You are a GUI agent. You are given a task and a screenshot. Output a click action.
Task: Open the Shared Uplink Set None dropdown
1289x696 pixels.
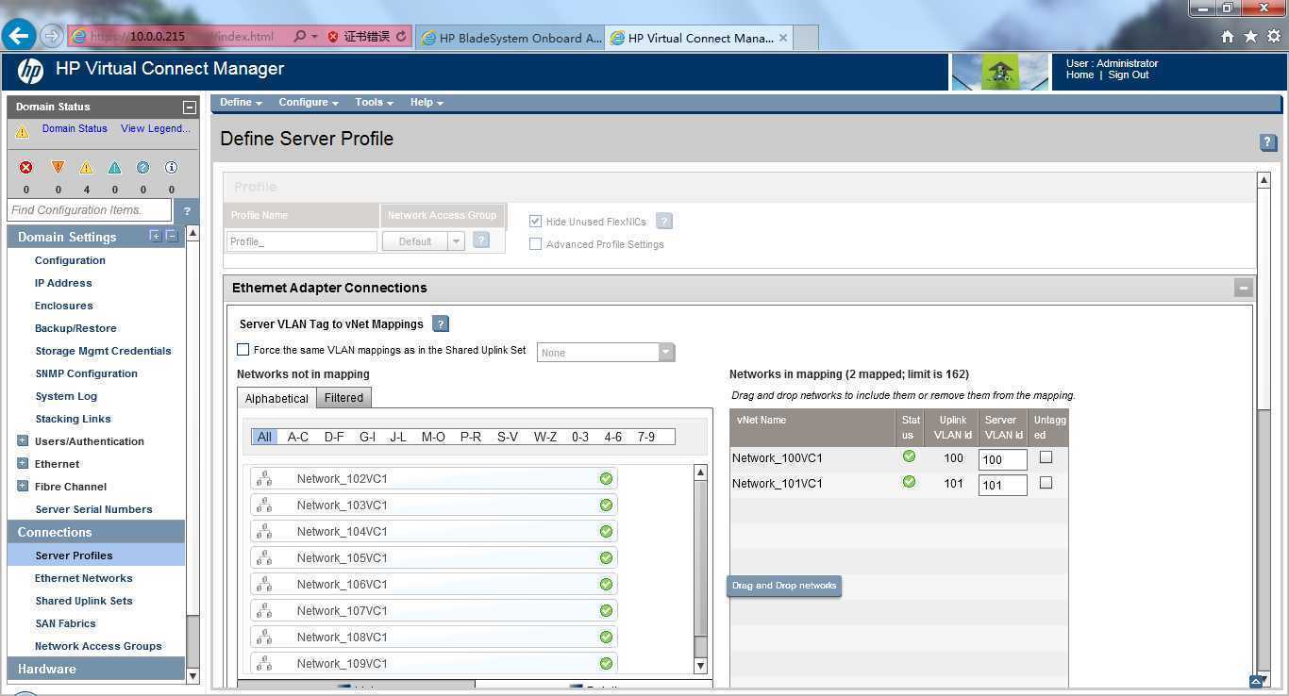(606, 352)
